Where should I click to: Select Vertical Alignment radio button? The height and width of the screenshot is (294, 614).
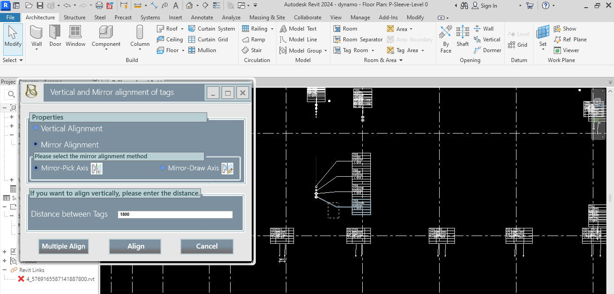[36, 128]
